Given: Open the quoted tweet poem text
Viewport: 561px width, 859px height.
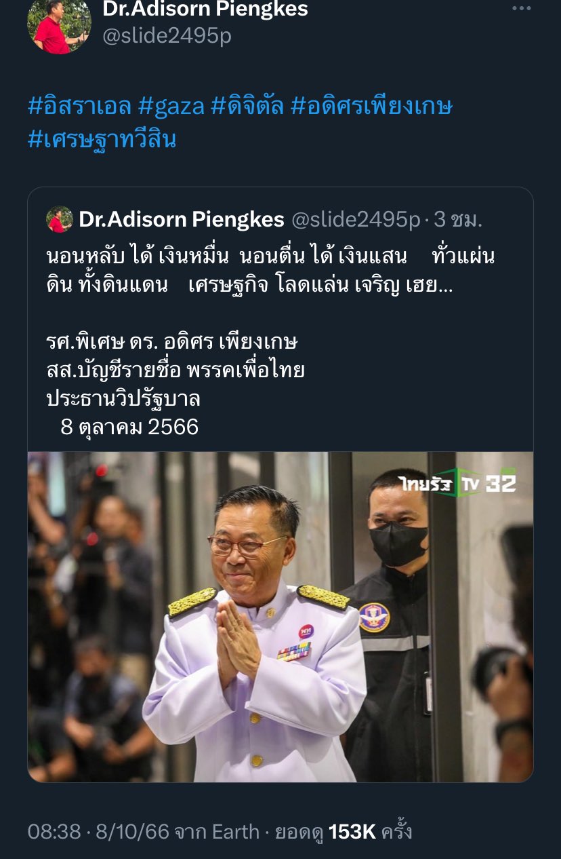Looking at the screenshot, I should coord(271,270).
